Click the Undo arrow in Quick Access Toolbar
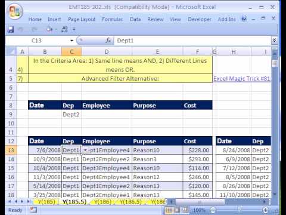 (x=21, y=29)
